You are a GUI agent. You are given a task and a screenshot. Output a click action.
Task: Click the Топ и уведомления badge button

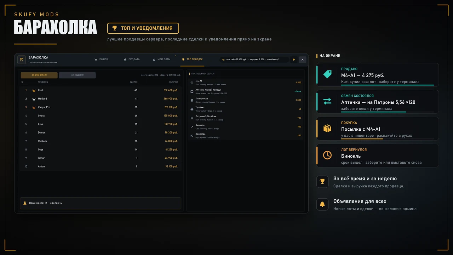[143, 28]
